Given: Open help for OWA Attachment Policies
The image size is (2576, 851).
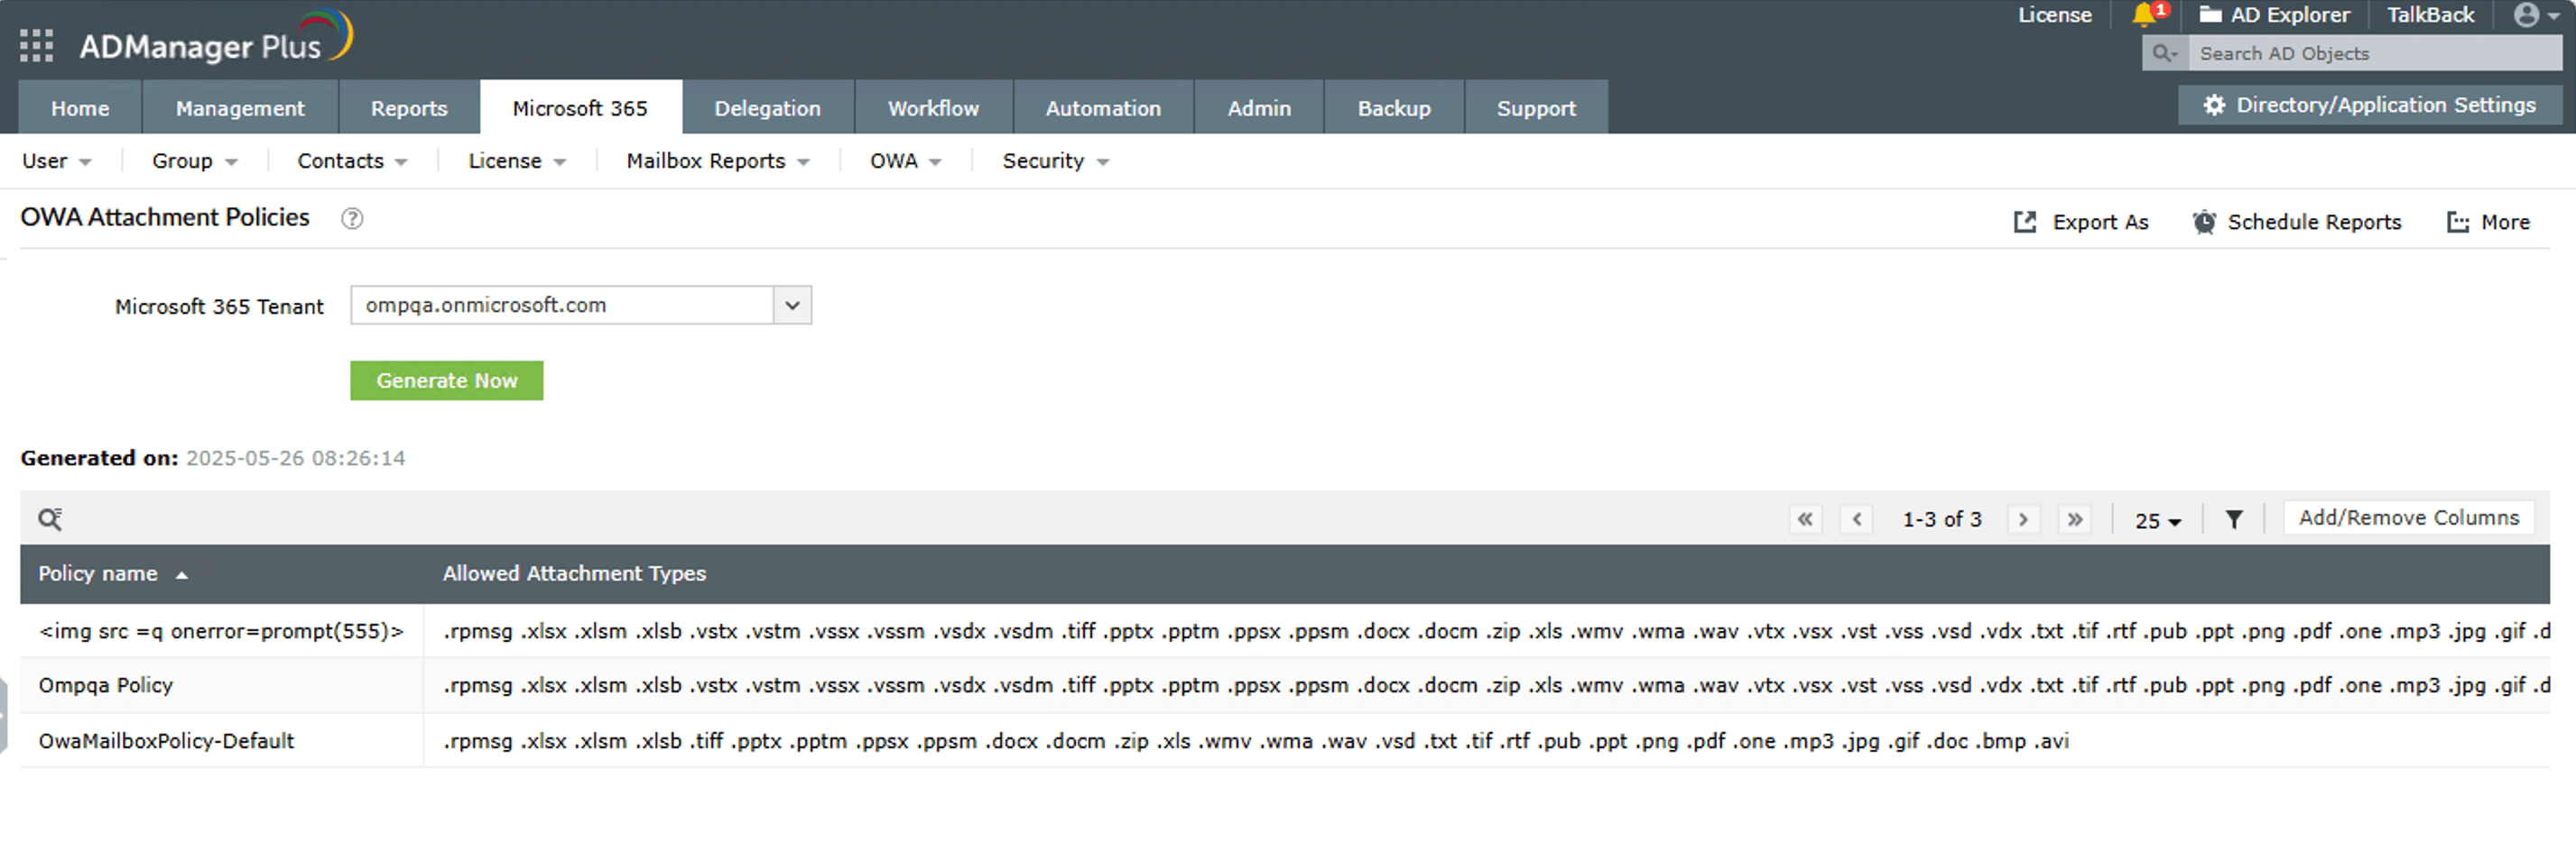Looking at the screenshot, I should point(352,219).
